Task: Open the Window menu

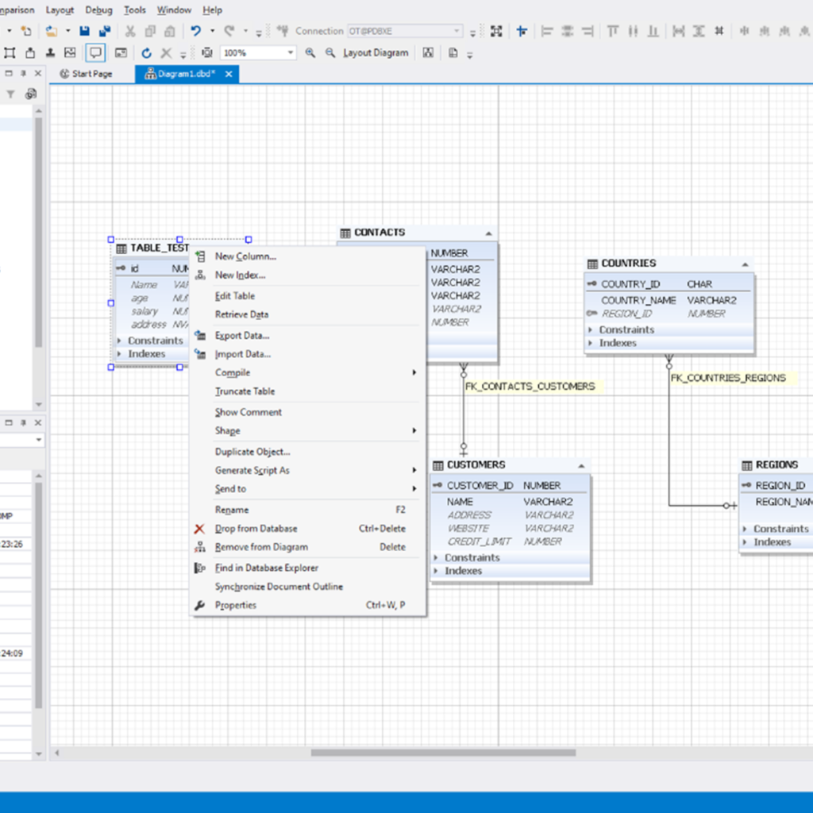Action: coord(174,10)
